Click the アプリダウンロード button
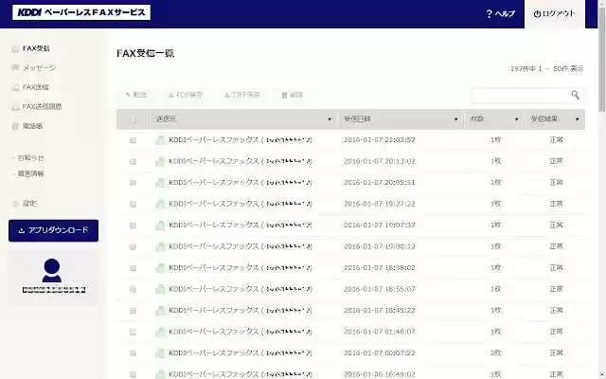 click(x=53, y=230)
